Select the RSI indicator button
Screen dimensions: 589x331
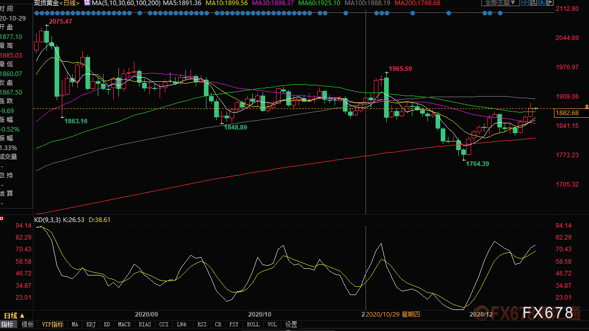pos(202,324)
